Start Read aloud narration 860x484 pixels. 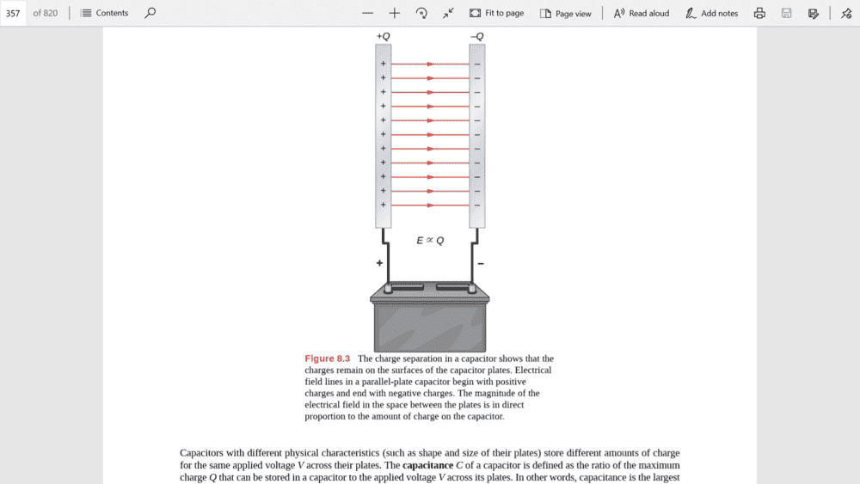tap(642, 13)
